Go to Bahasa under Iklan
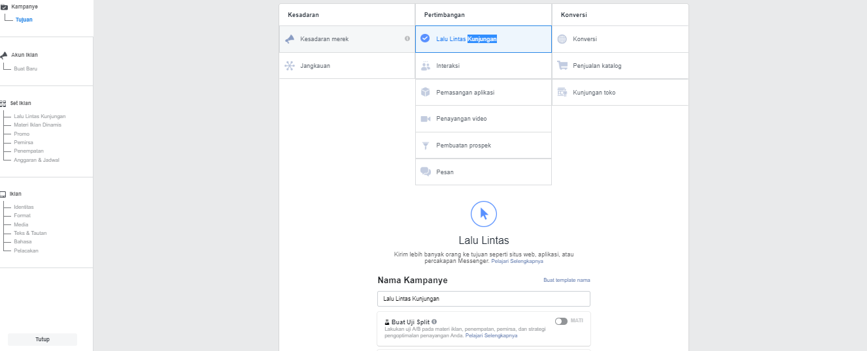This screenshot has height=351, width=867. click(23, 241)
